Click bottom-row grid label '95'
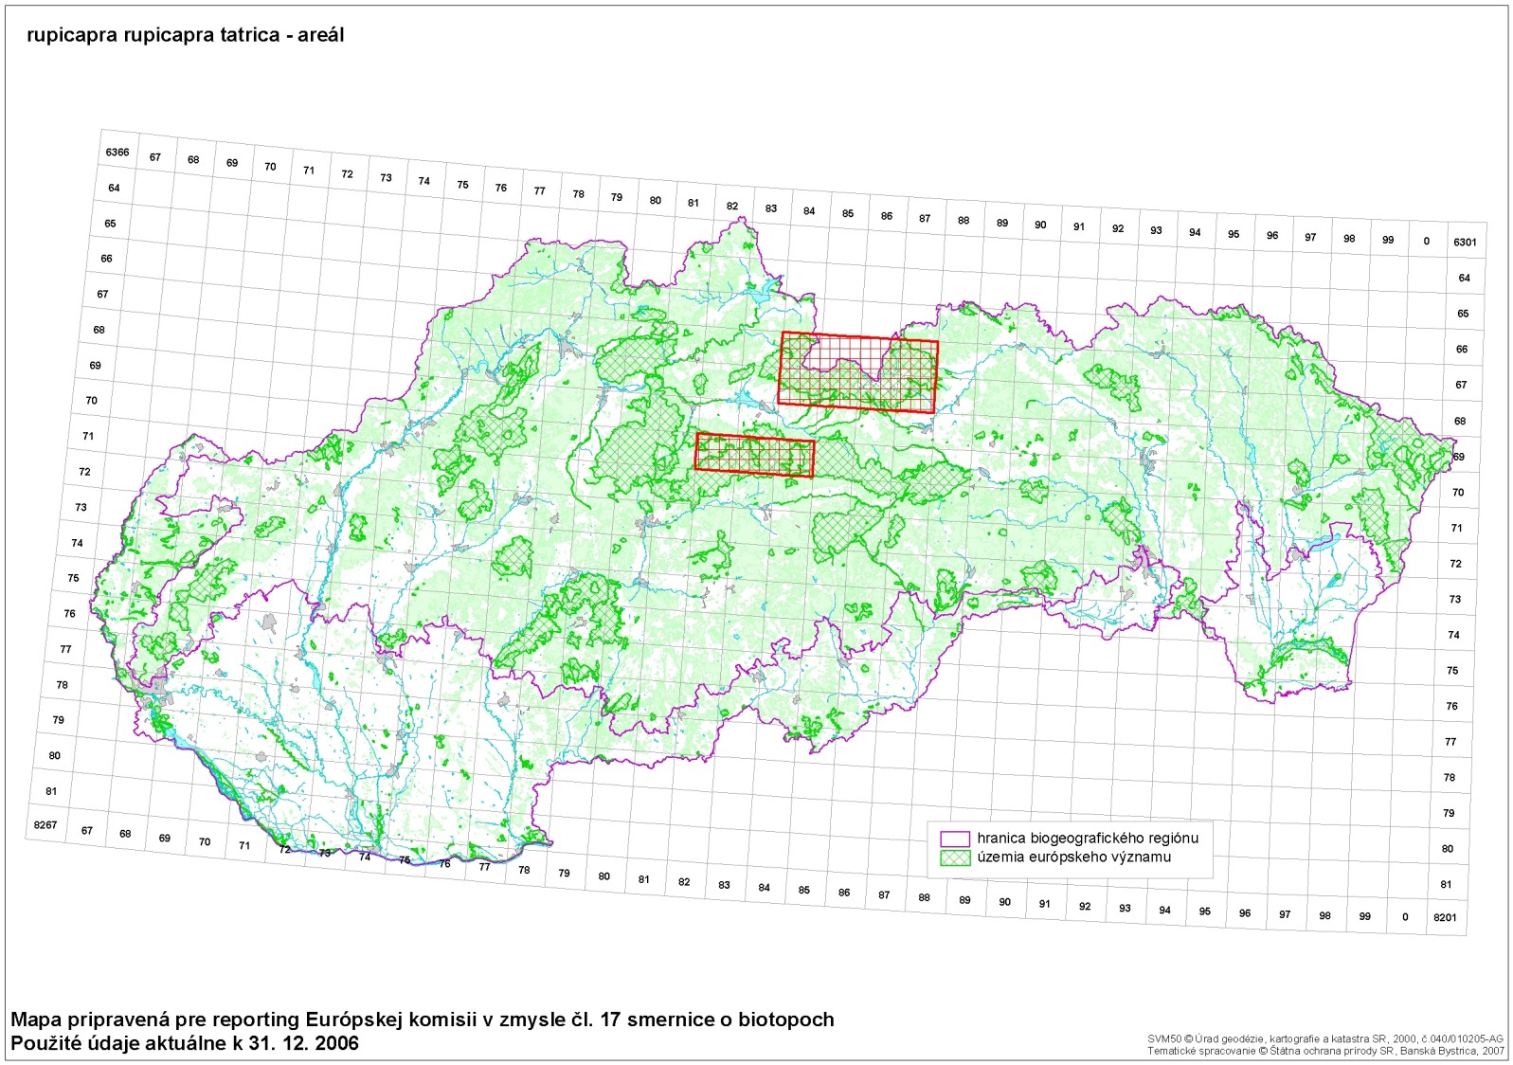Image resolution: width=1513 pixels, height=1065 pixels. point(1204,912)
